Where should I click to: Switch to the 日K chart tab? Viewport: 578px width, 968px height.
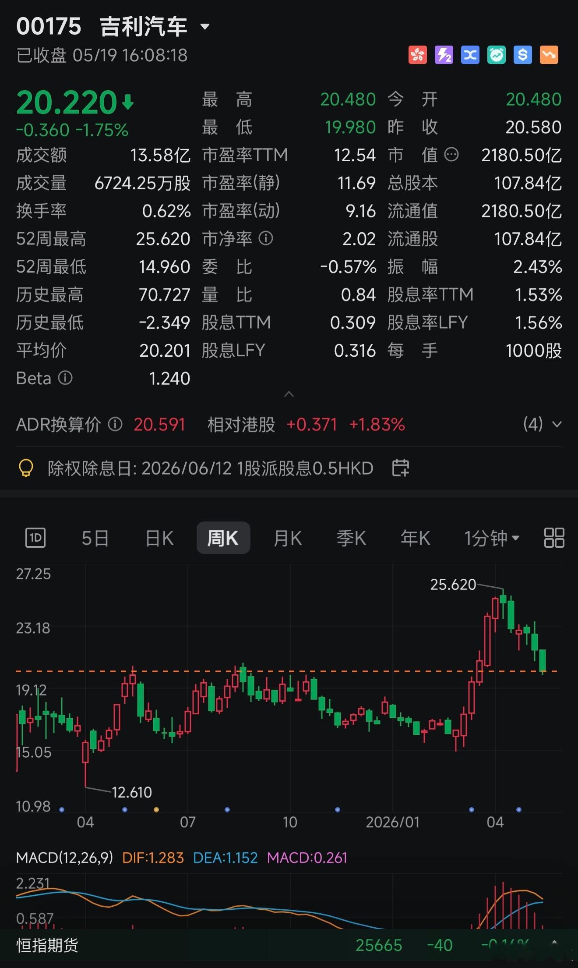point(159,538)
